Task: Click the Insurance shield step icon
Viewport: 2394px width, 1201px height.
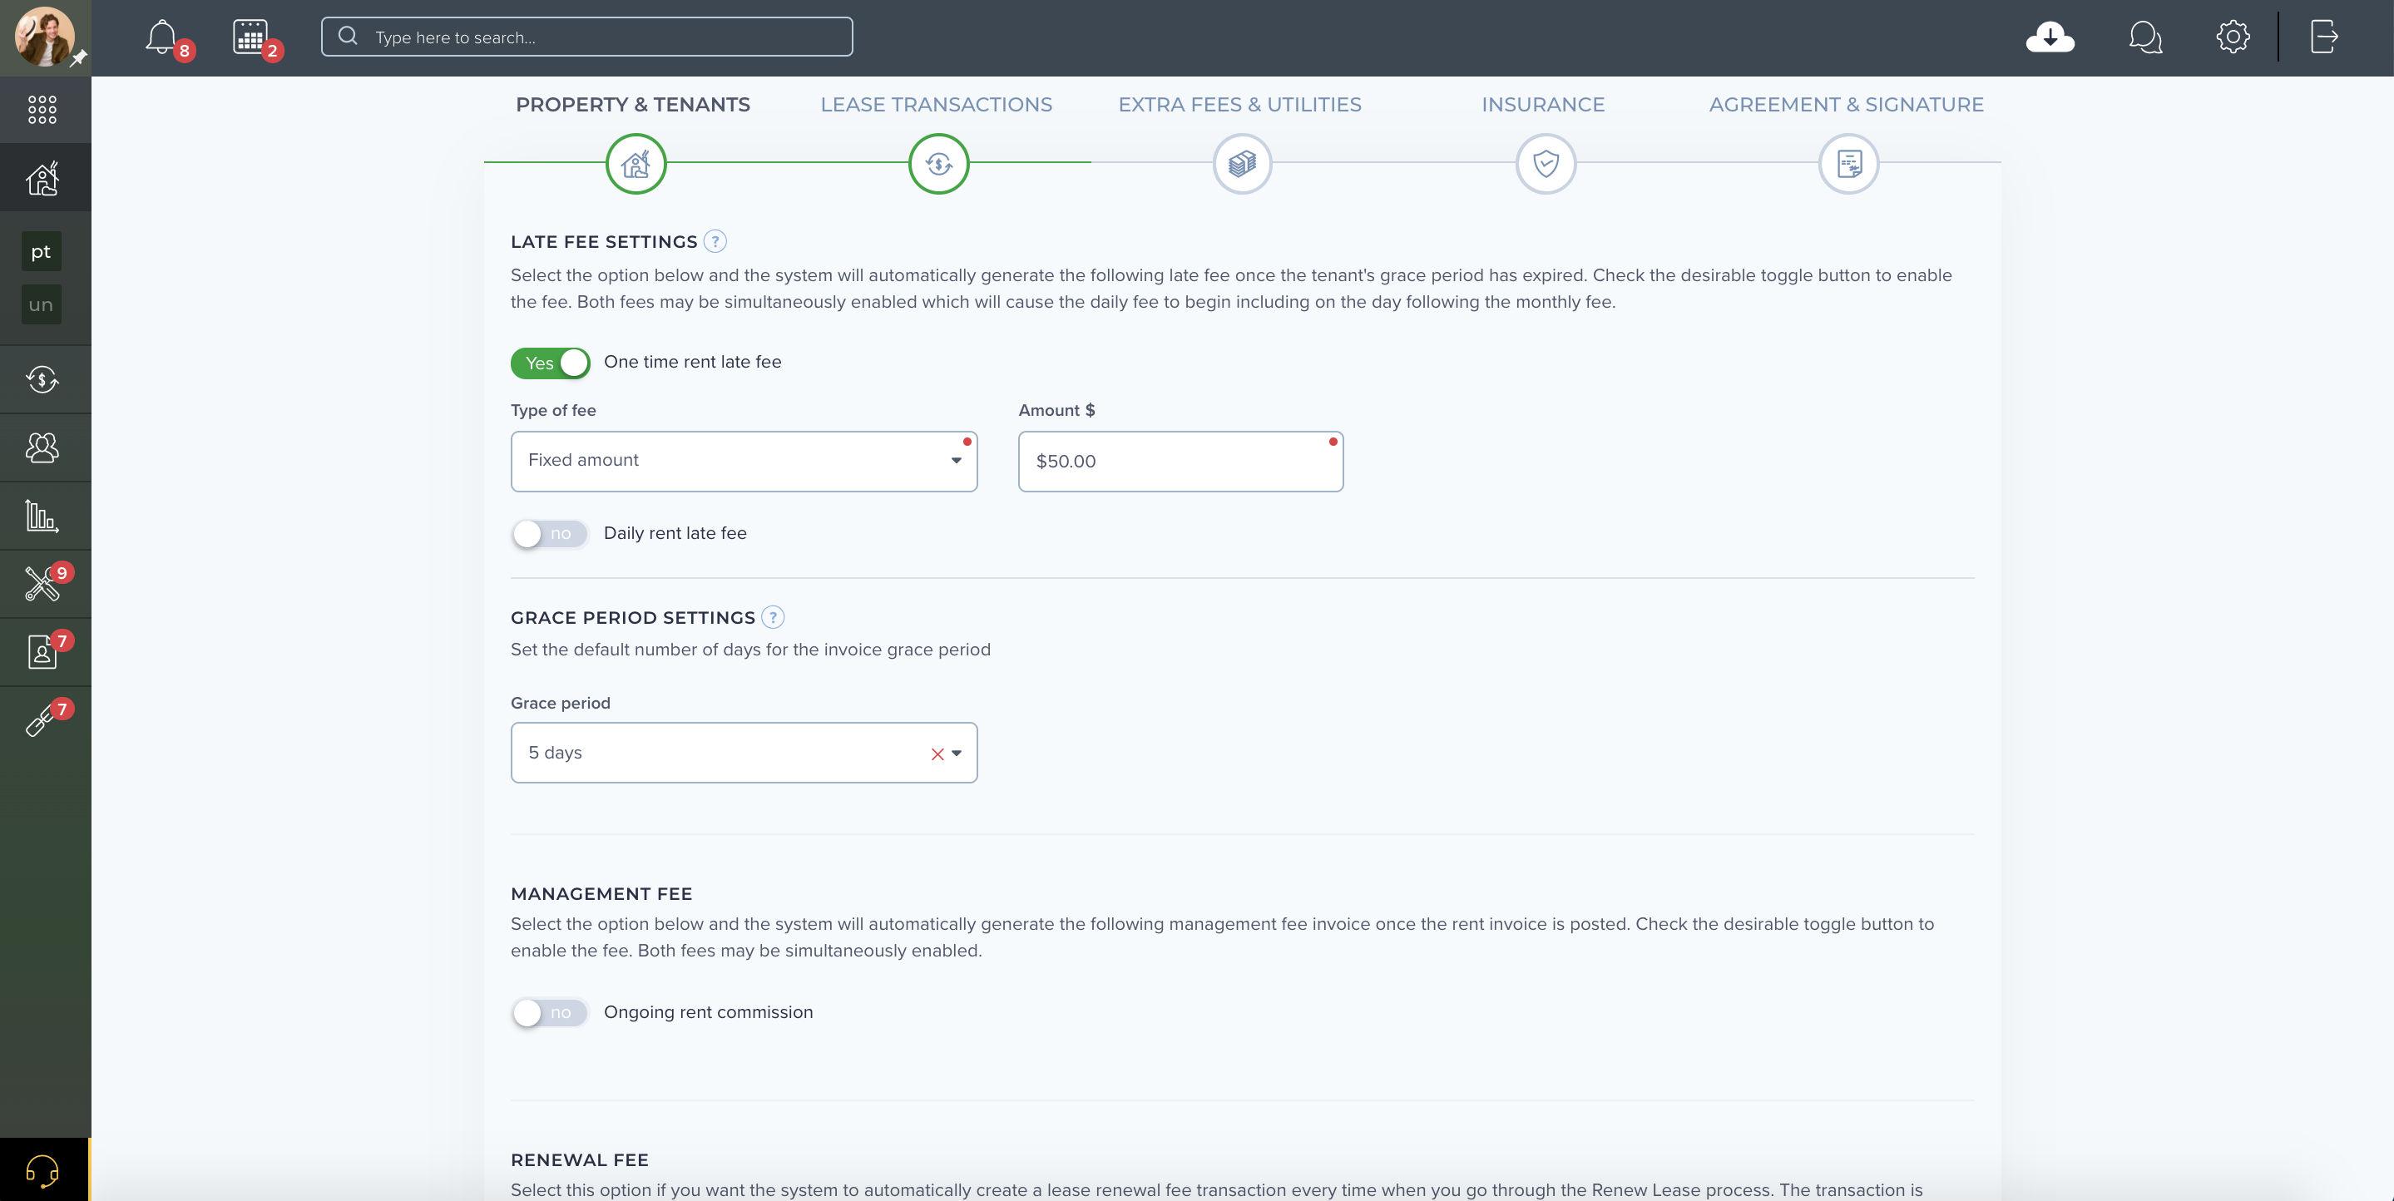Action: point(1546,165)
